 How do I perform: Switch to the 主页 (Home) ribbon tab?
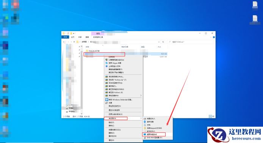tap(73, 37)
